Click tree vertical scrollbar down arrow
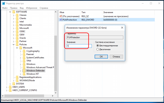The image size is (164, 103). (x=56, y=93)
